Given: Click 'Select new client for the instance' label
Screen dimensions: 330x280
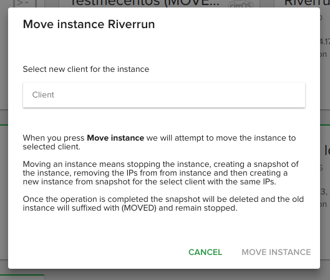Looking at the screenshot, I should coord(86,69).
